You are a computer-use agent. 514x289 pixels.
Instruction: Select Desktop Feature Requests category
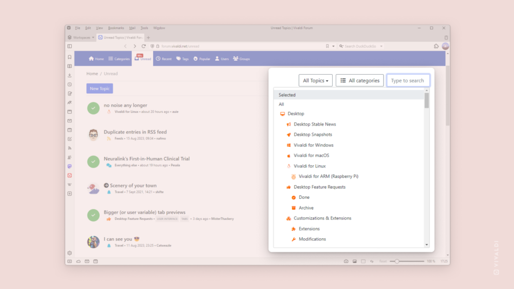(x=320, y=187)
